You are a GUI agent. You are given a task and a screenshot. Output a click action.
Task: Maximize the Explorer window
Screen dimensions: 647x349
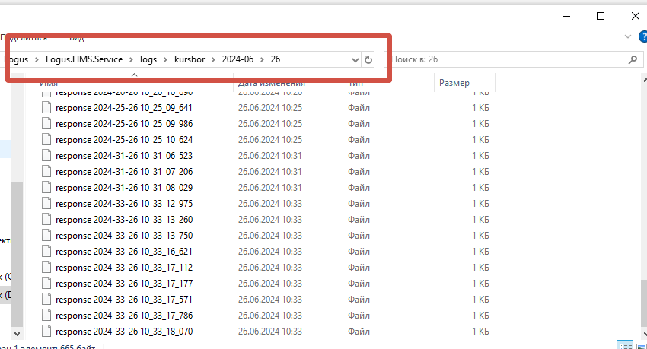601,16
